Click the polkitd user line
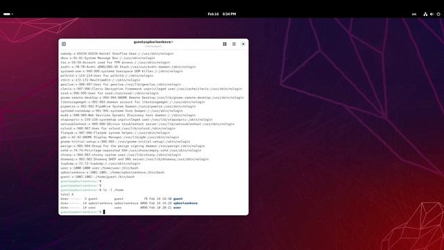The height and width of the screenshot is (250, 444). click(x=107, y=76)
